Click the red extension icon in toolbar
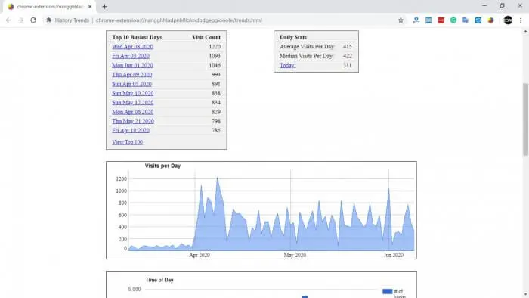The width and height of the screenshot is (529, 298). tap(441, 20)
